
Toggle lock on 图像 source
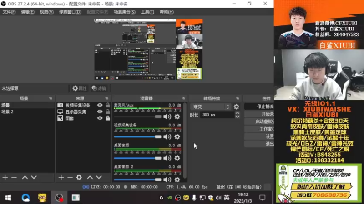[x=108, y=118]
